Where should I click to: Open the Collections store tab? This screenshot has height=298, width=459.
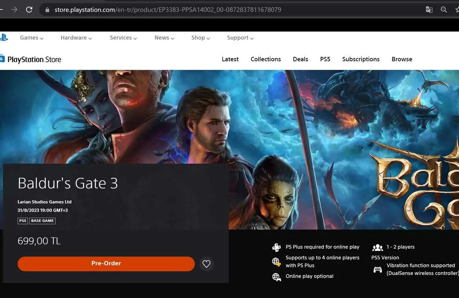pos(266,59)
